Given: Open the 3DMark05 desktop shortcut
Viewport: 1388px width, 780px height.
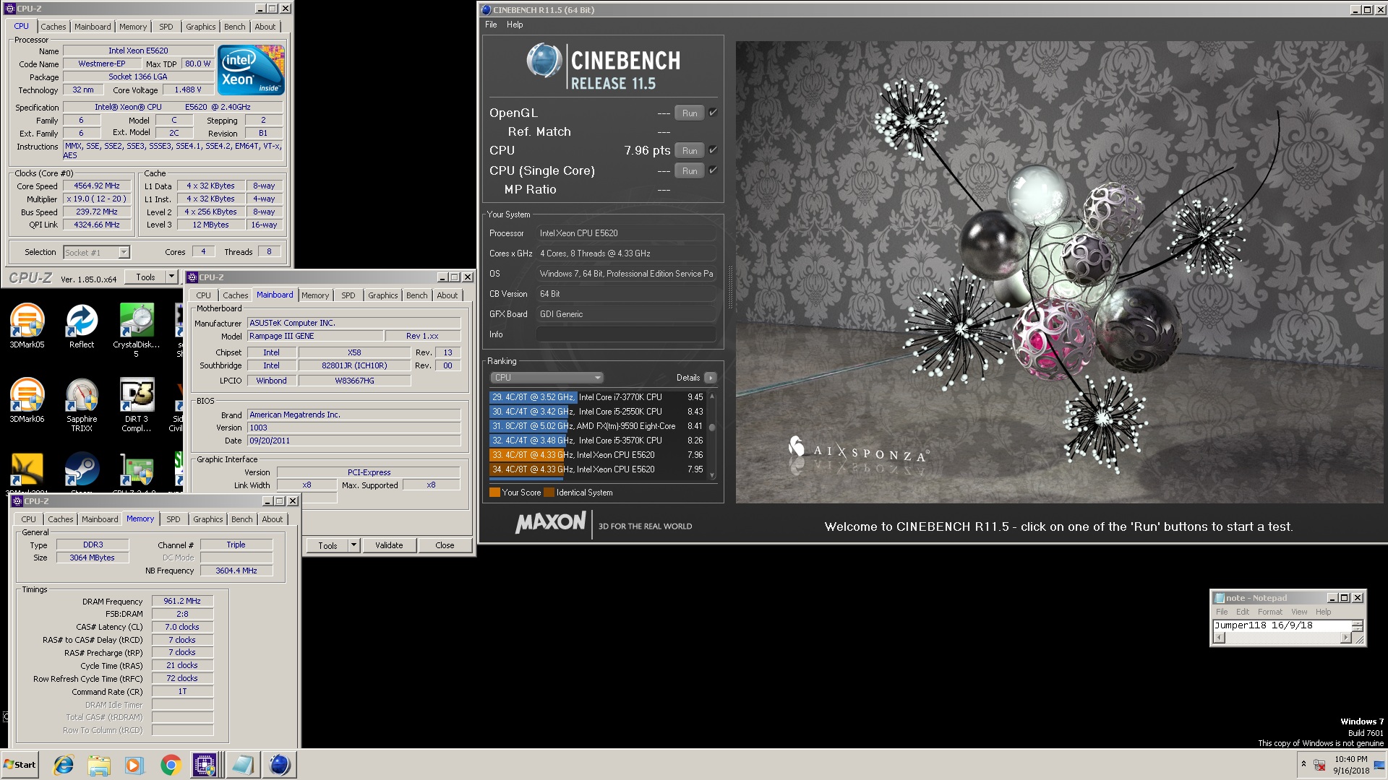Looking at the screenshot, I should 27,326.
